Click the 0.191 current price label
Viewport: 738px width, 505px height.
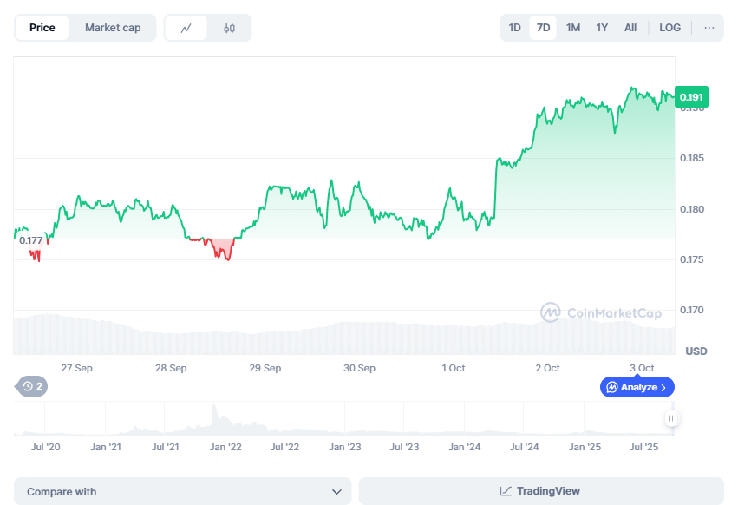(x=691, y=97)
